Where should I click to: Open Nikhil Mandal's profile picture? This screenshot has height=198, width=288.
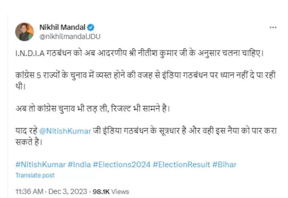(24, 31)
